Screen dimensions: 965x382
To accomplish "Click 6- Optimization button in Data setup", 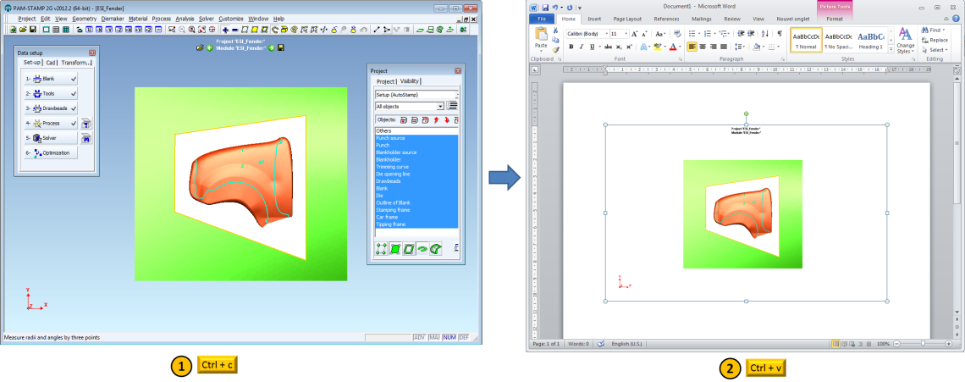I will [51, 152].
